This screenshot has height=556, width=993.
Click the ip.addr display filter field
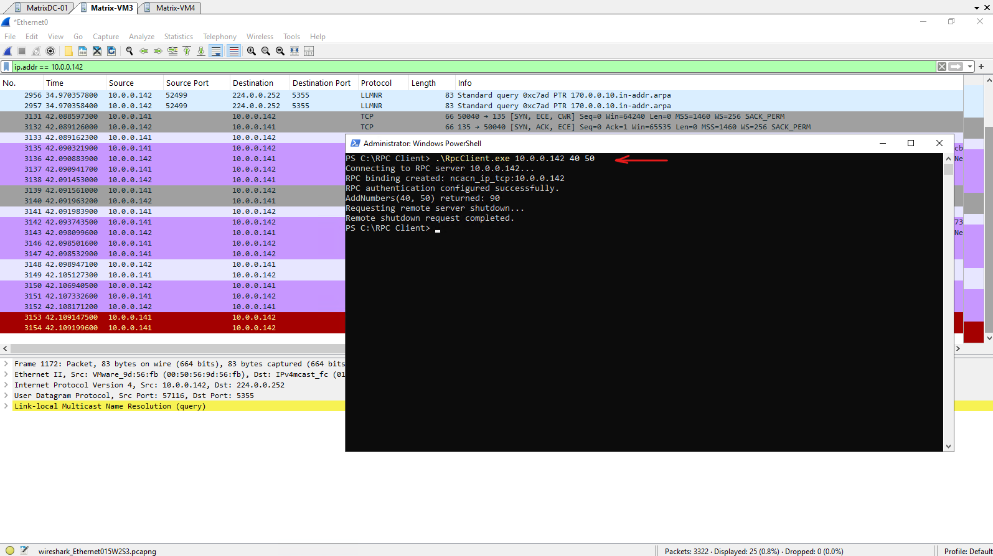pyautogui.click(x=473, y=67)
